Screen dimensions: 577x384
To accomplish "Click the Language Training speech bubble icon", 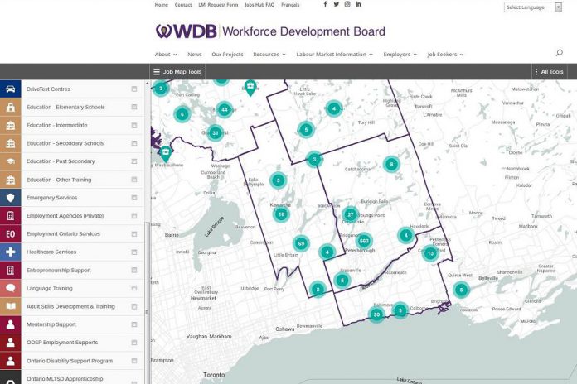I will 10,289.
